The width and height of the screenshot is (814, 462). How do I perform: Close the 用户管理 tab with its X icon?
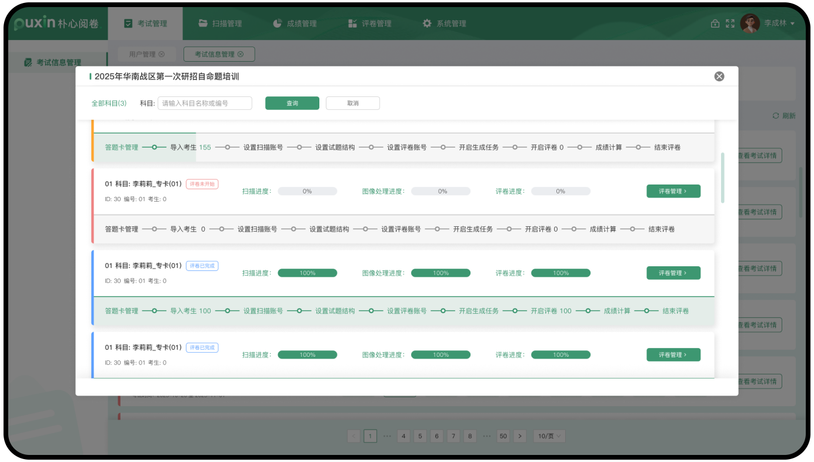[162, 54]
